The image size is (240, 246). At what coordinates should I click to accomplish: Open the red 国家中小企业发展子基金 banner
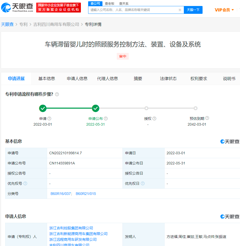[x=59, y=8]
